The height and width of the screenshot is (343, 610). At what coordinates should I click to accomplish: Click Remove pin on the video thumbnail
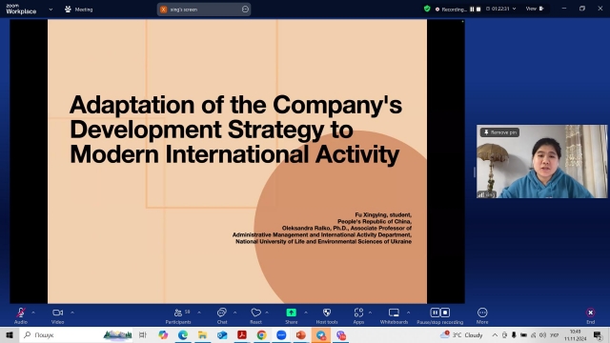tap(499, 132)
